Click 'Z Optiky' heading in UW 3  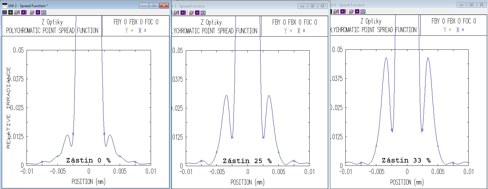[x=211, y=22]
